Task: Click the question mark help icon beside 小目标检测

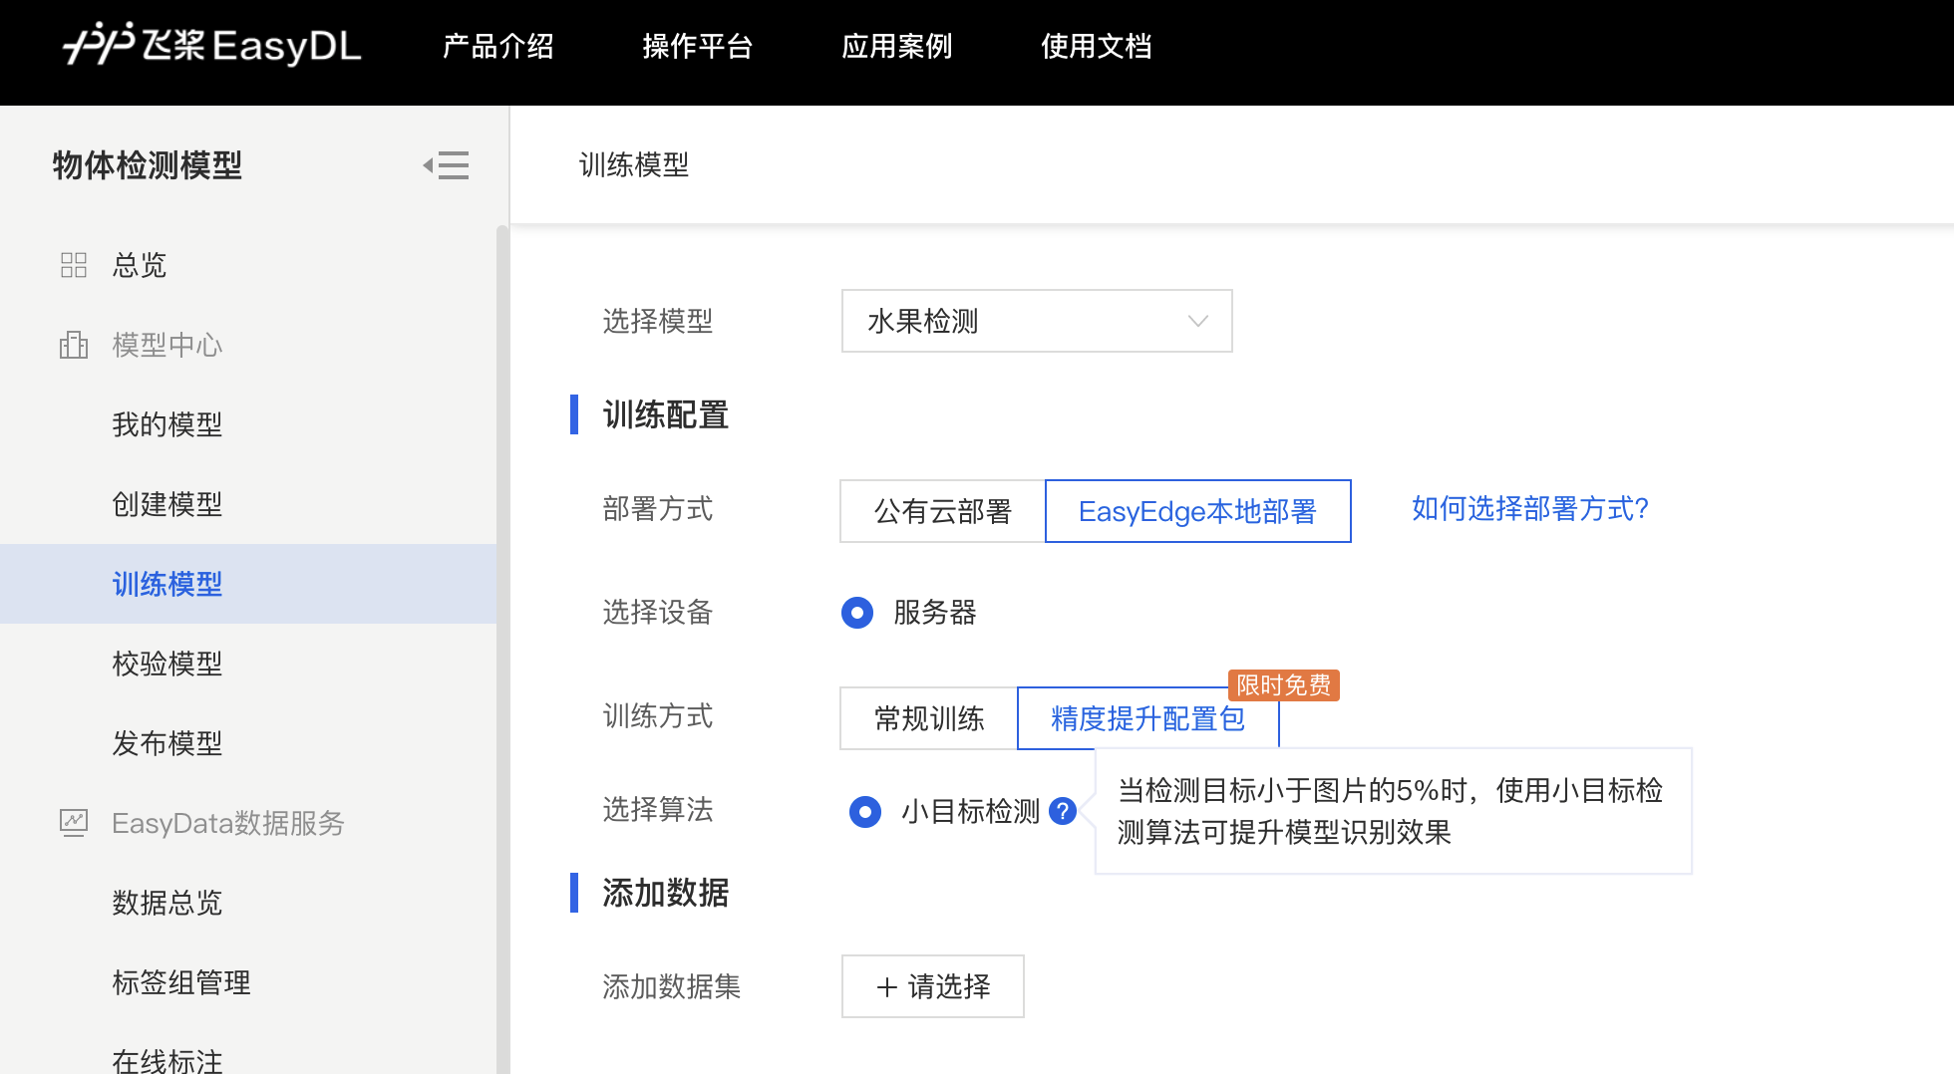Action: (1063, 811)
